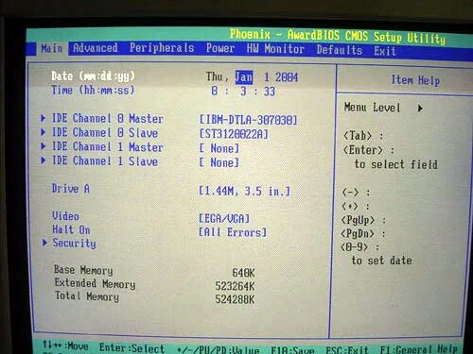Click the Item Help heading

pyautogui.click(x=415, y=80)
